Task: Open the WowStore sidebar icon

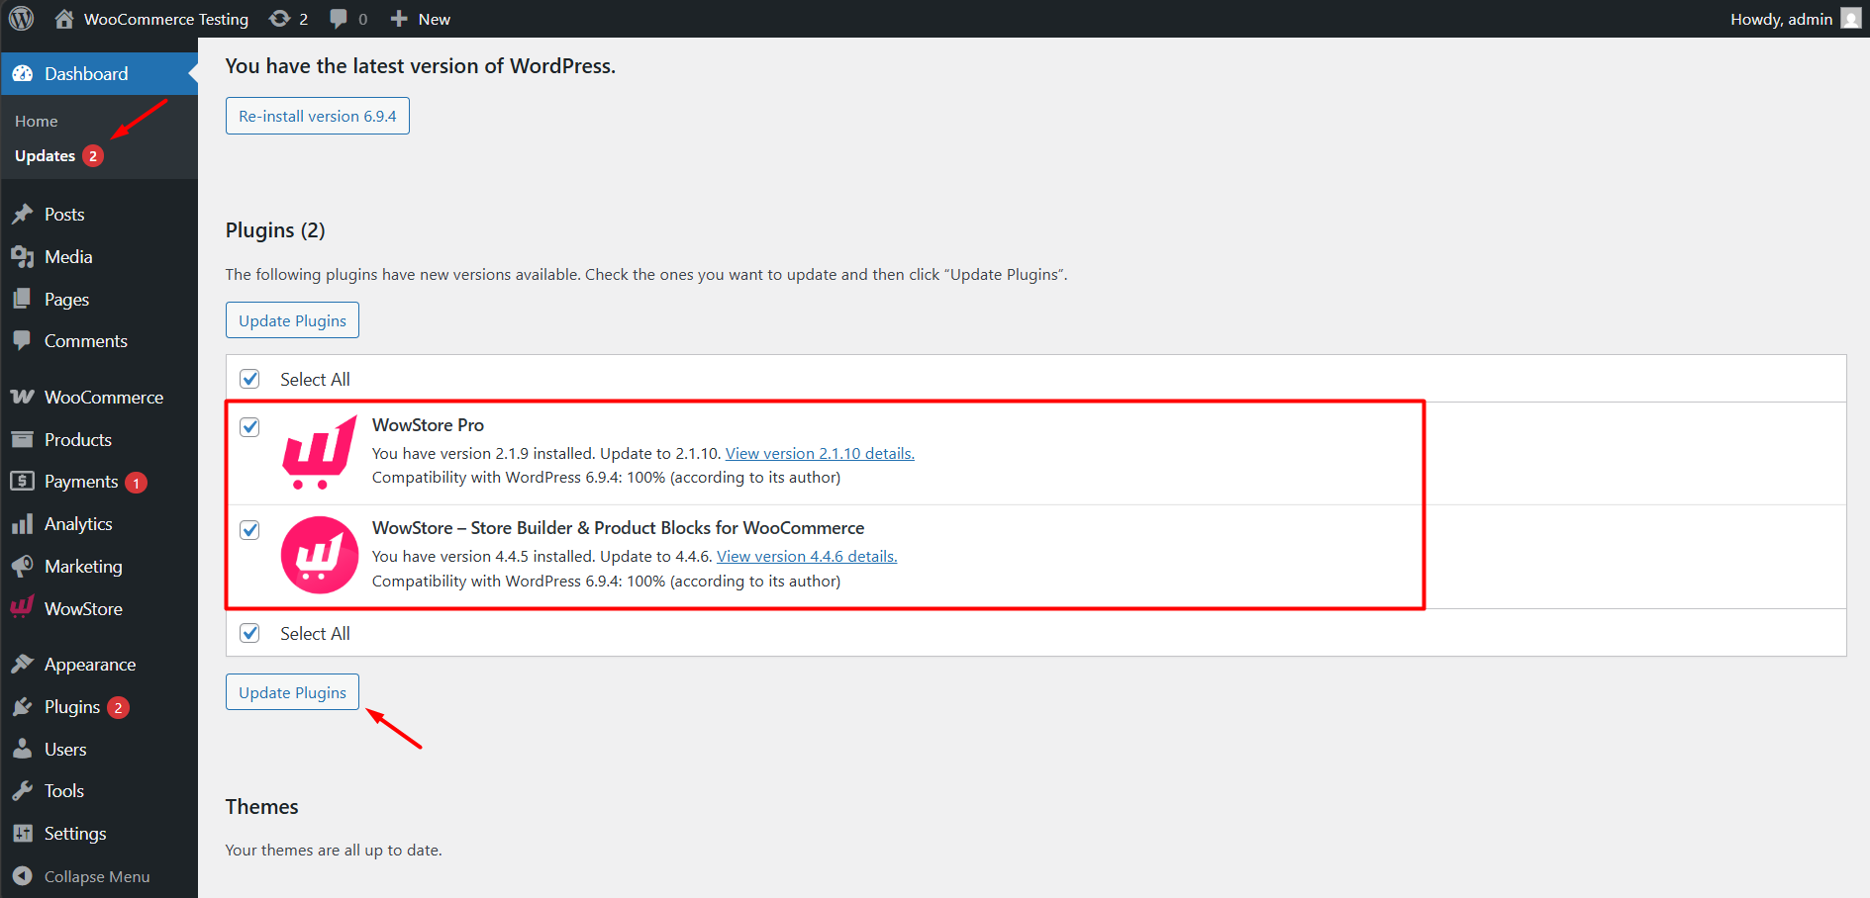Action: 22,607
